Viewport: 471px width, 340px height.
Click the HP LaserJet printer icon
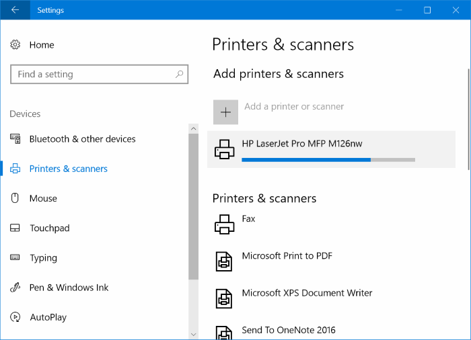pos(224,149)
